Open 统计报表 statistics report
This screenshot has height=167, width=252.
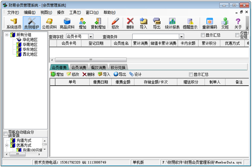(172, 23)
